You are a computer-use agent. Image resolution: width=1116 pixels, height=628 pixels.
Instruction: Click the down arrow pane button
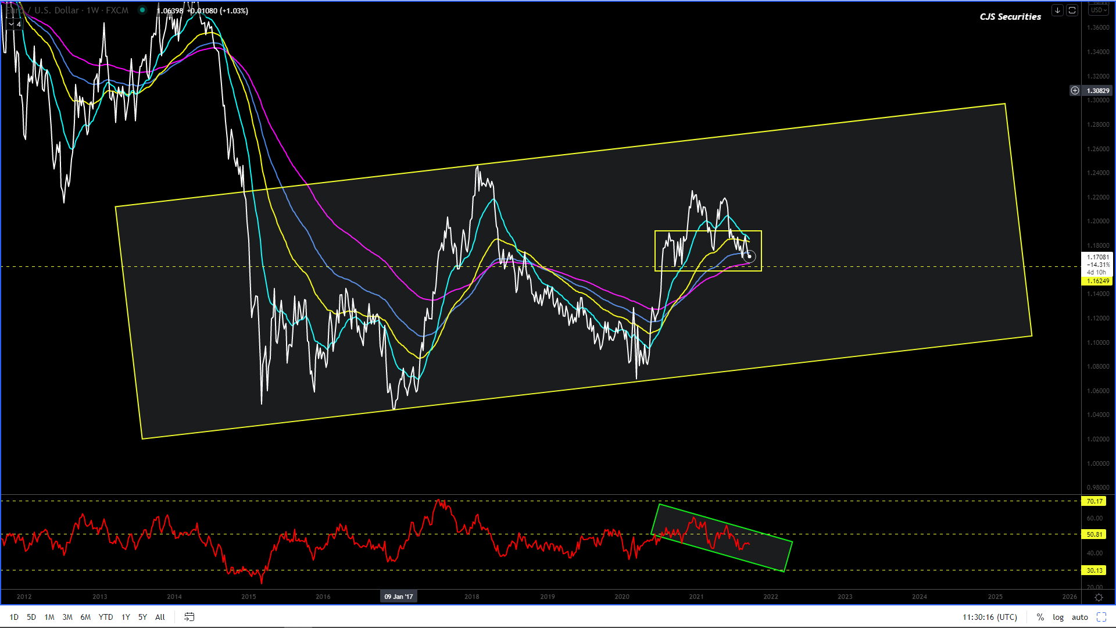pos(1057,10)
